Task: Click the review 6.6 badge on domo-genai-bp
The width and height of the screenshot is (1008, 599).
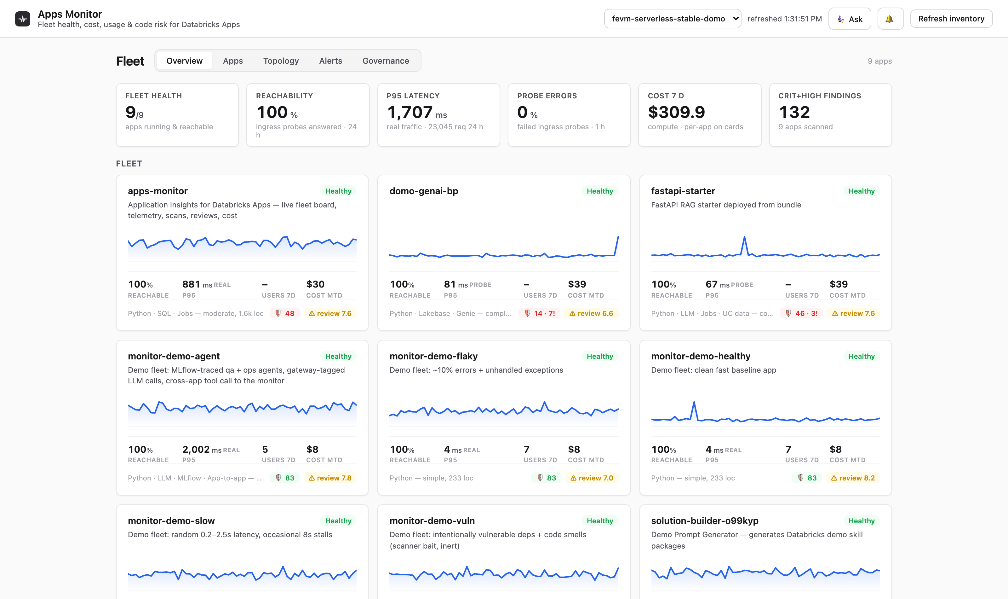Action: [x=591, y=313]
